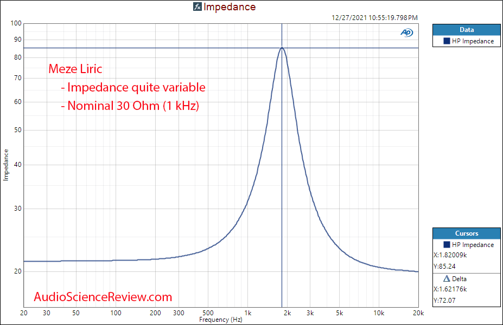
Task: Click the "60" label on the impedance axis
Action: click(18, 102)
